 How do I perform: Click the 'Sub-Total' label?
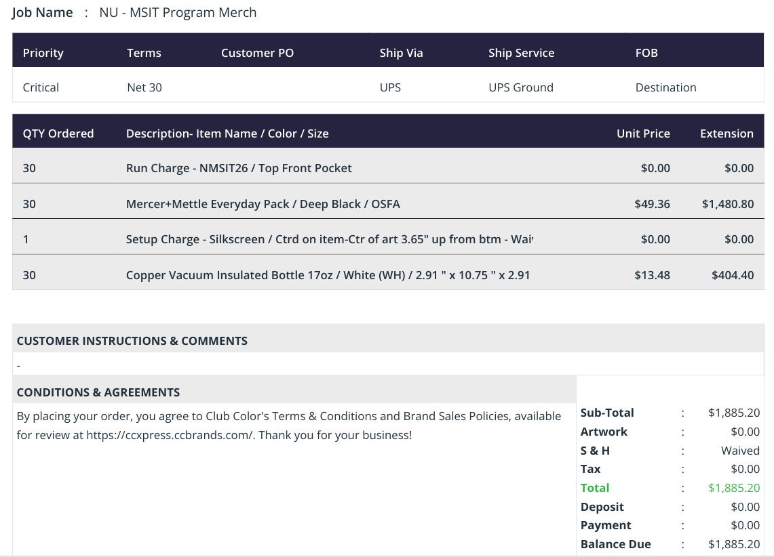(x=607, y=413)
